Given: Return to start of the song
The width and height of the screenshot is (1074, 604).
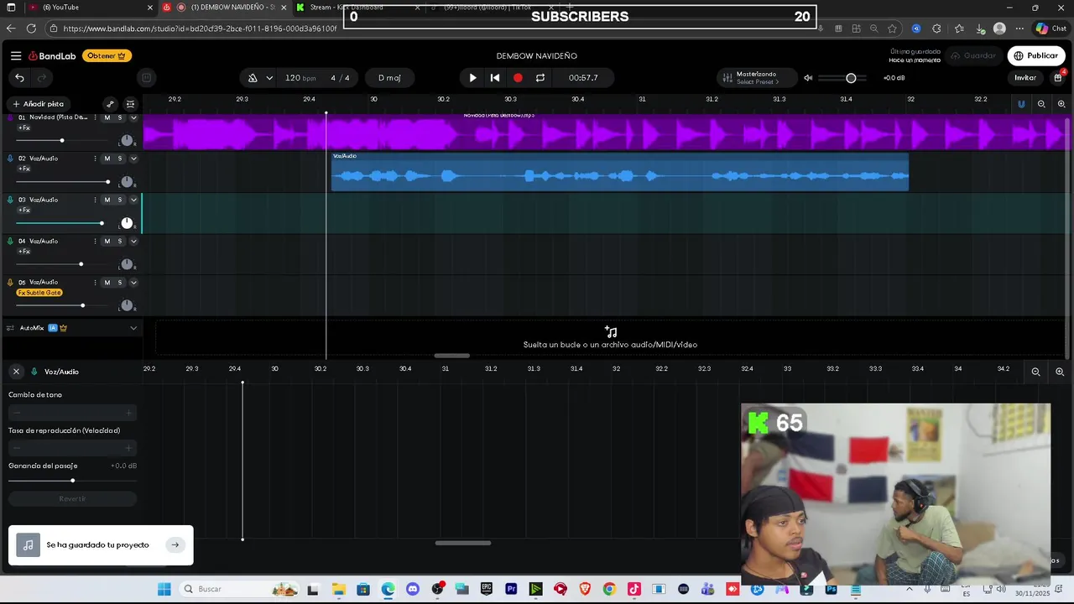Looking at the screenshot, I should tap(495, 78).
